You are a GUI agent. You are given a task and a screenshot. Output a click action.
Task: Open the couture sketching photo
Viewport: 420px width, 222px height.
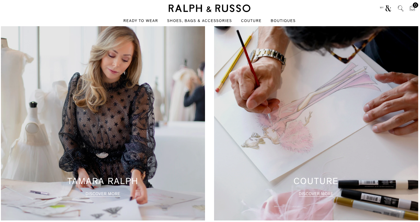click(x=316, y=123)
